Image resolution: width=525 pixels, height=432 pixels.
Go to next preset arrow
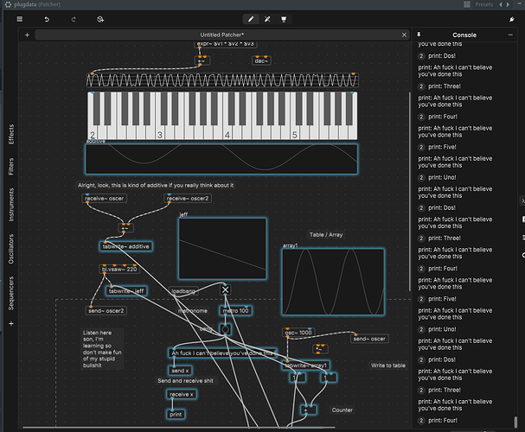pos(508,4)
